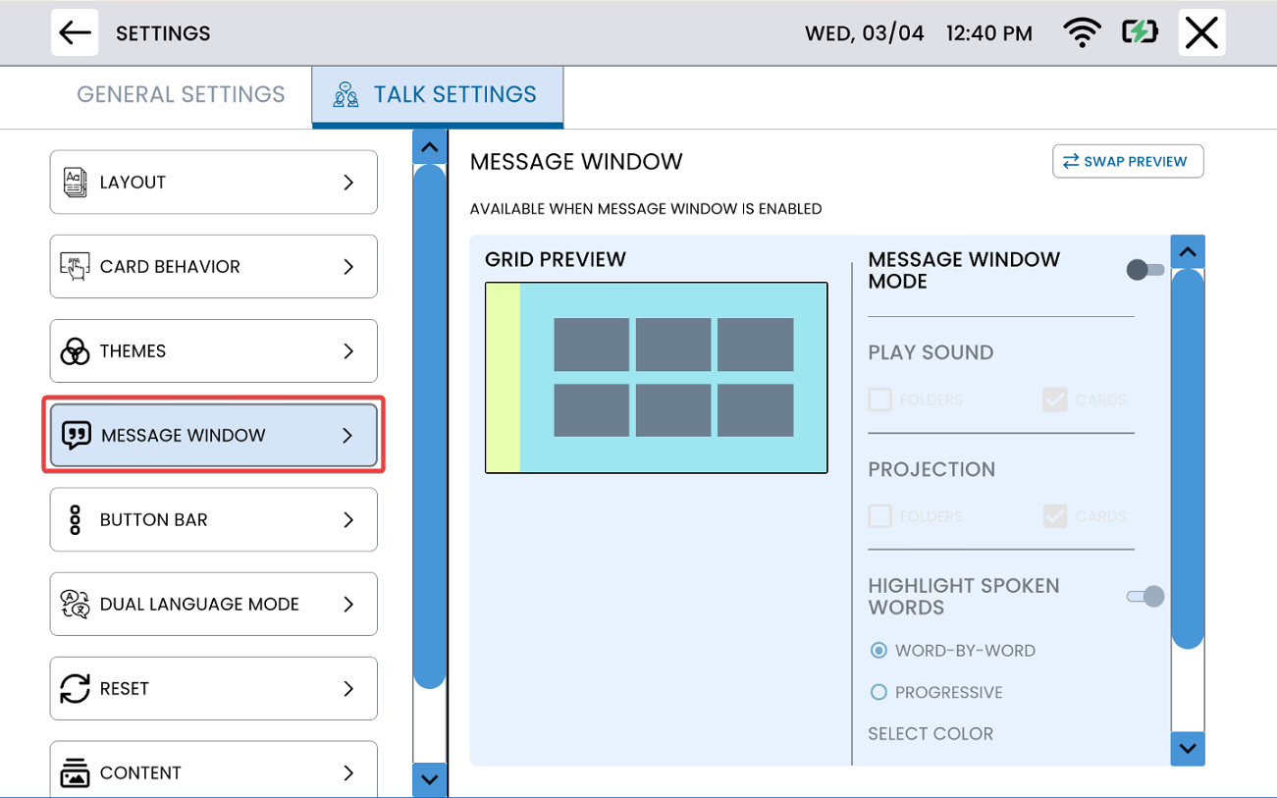Click the Themes color circles icon
This screenshot has height=798, width=1277.
click(x=75, y=351)
